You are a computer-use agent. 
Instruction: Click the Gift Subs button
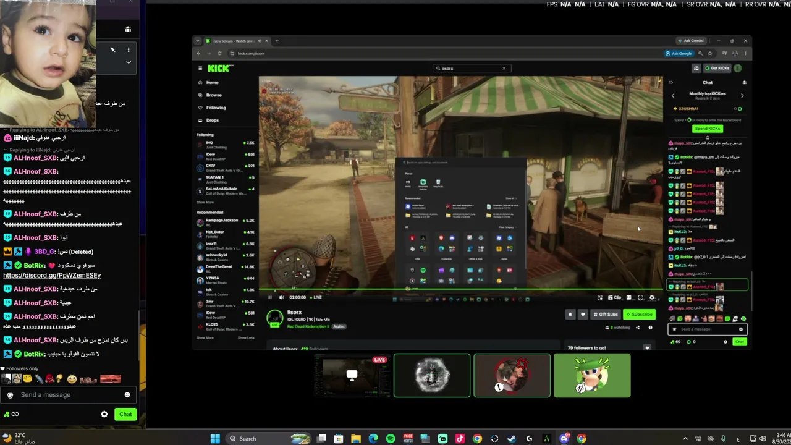pyautogui.click(x=606, y=314)
